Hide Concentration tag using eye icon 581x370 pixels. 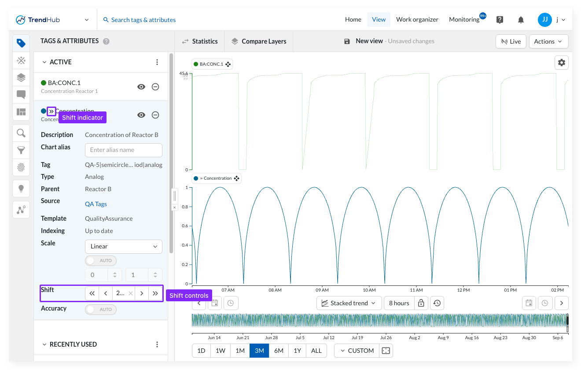[x=141, y=115]
